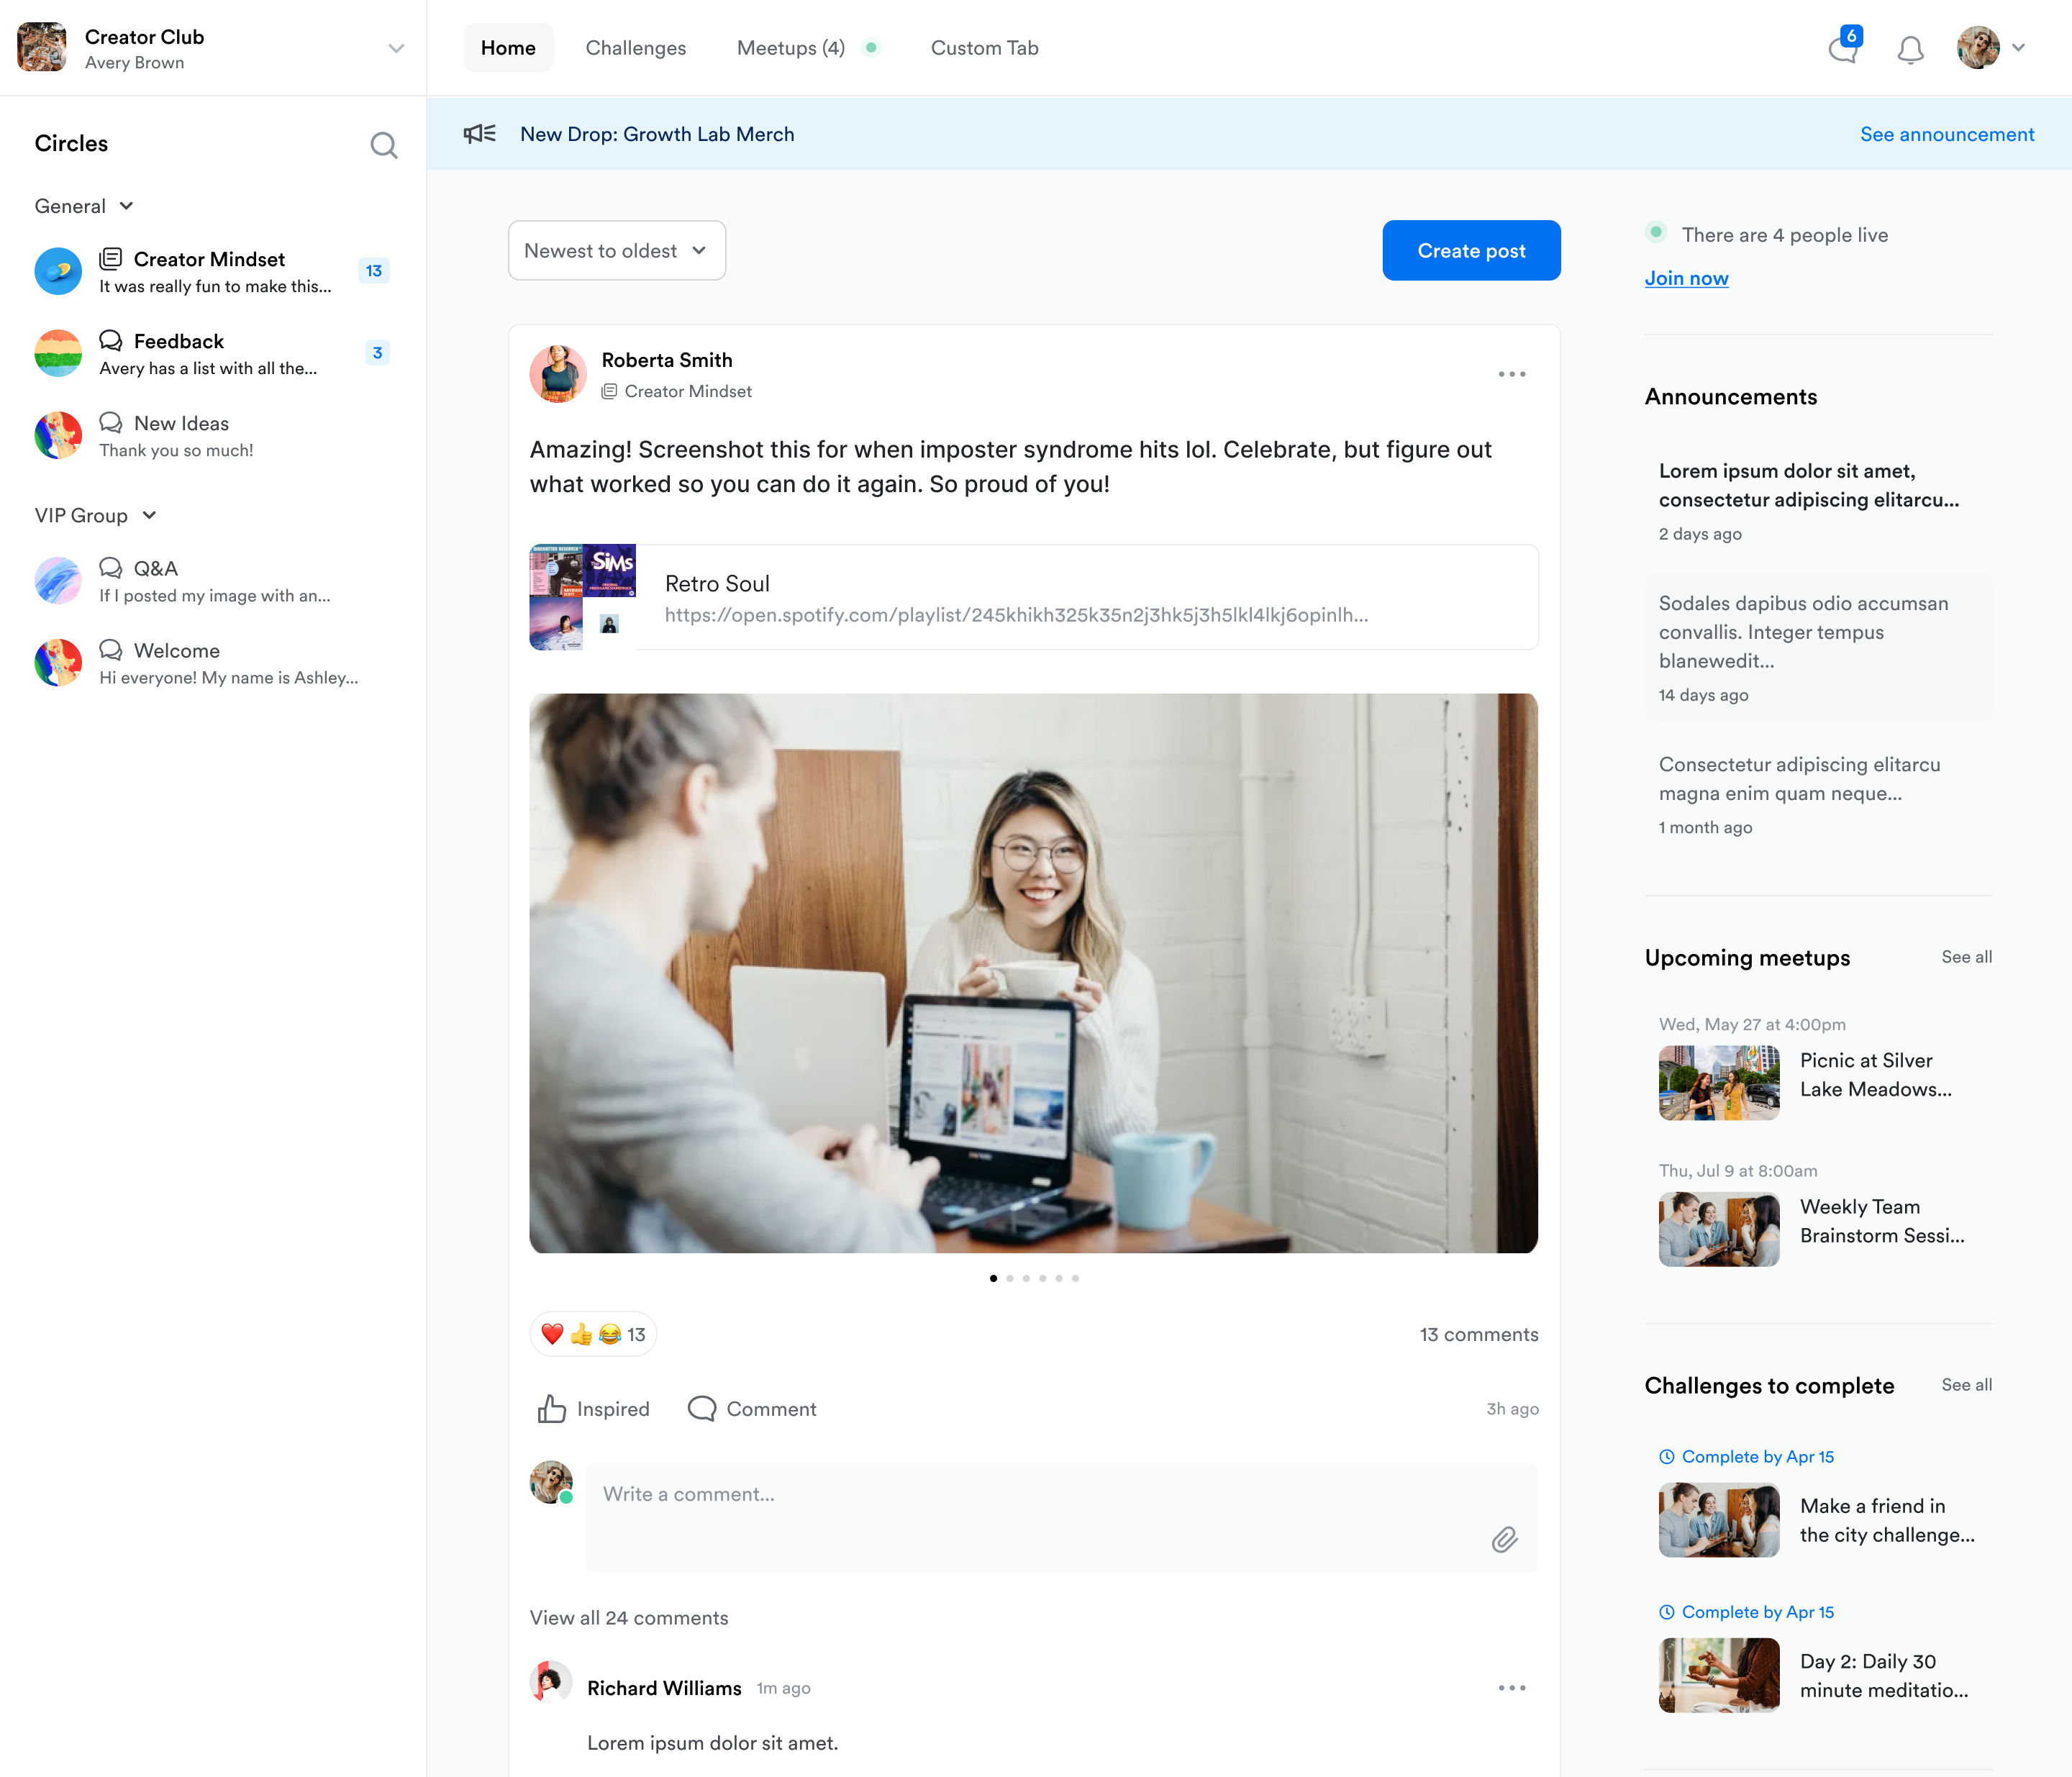Viewport: 2072px width, 1777px height.
Task: Click the attachment paperclip icon in comment box
Action: click(x=1504, y=1539)
